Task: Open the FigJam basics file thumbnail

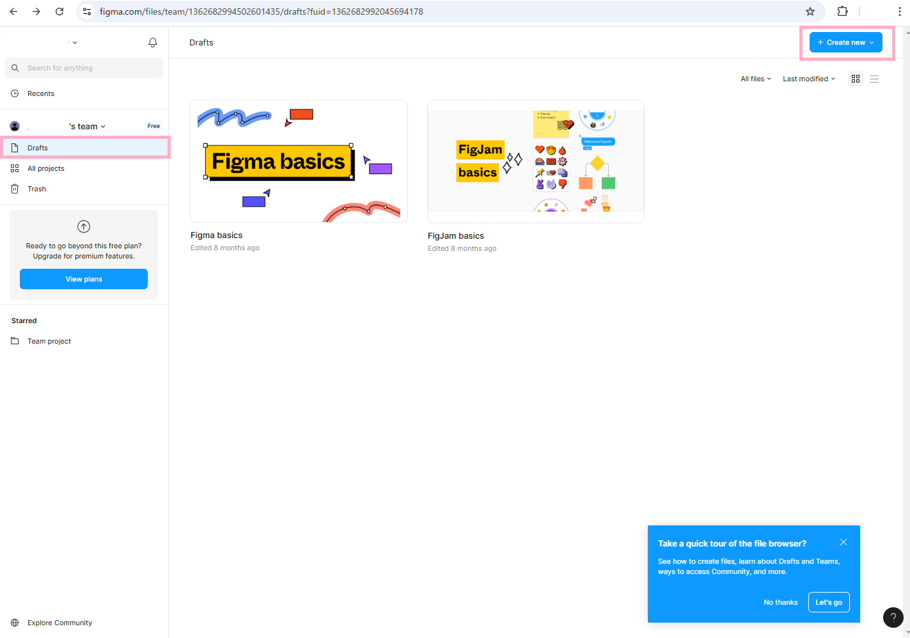Action: 536,161
